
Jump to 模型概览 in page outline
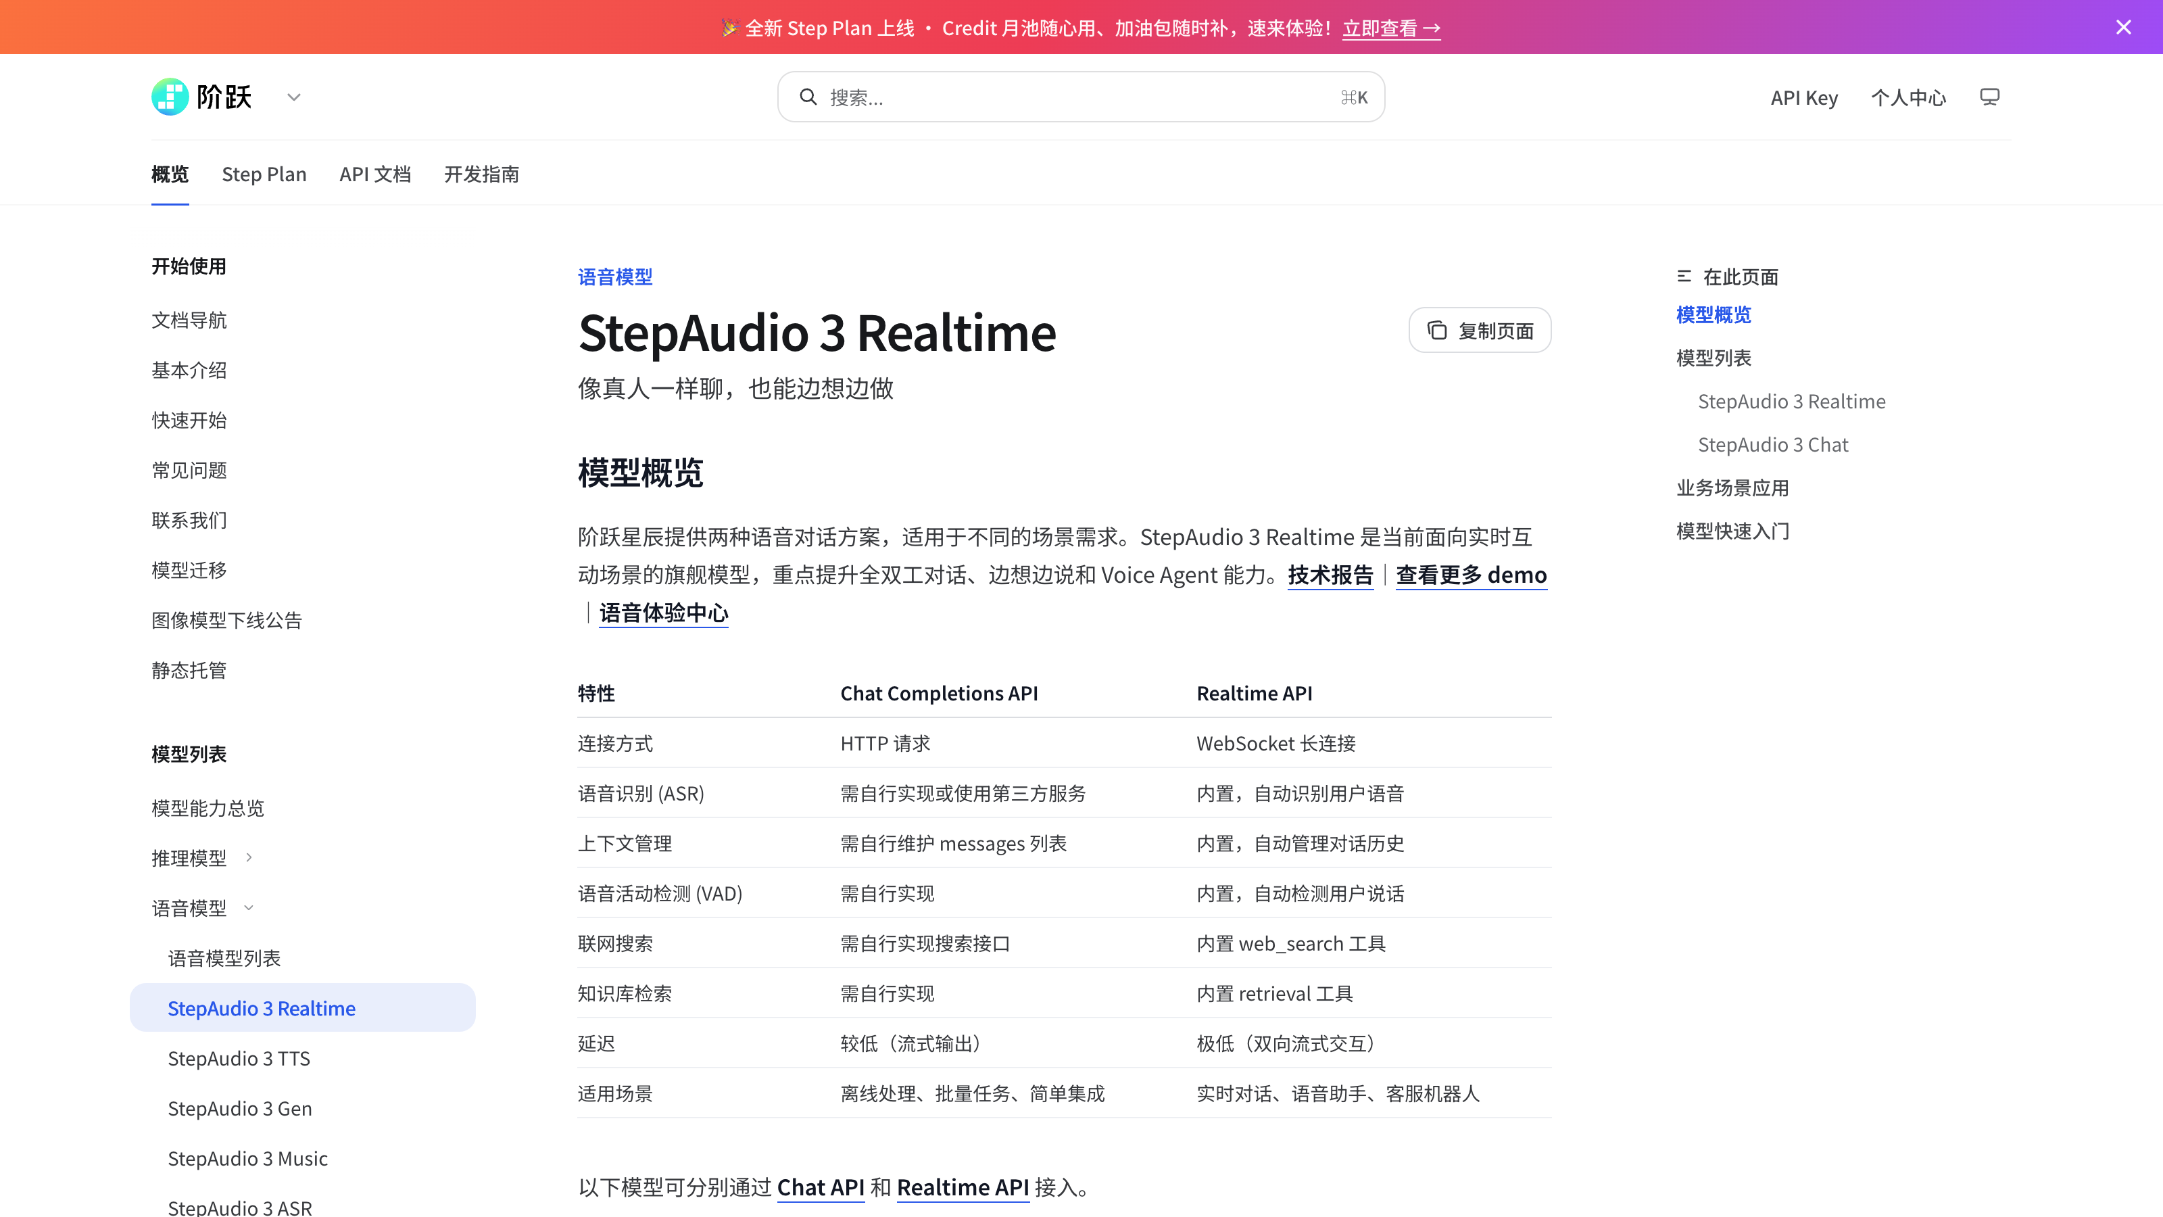coord(1714,315)
